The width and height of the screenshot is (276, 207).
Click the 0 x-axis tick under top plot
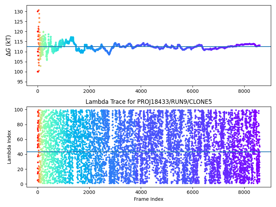[38, 91]
